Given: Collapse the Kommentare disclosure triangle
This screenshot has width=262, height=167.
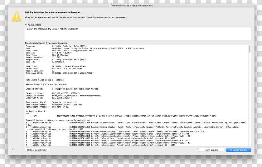Looking at the screenshot, I should point(26,25).
